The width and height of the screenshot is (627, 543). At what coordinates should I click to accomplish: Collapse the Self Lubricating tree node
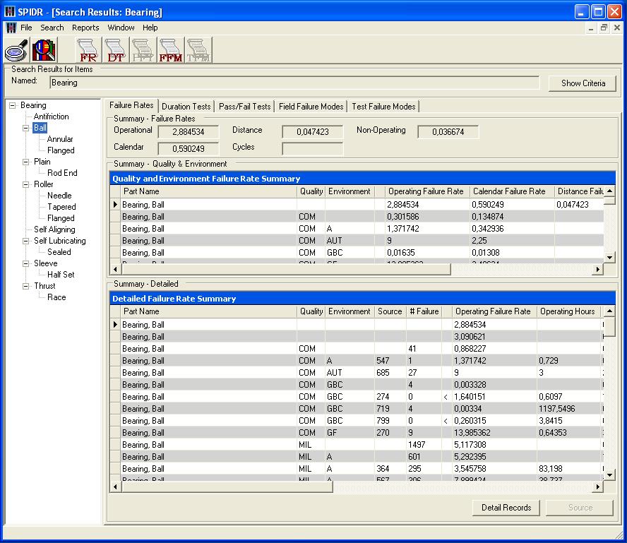[x=25, y=241]
